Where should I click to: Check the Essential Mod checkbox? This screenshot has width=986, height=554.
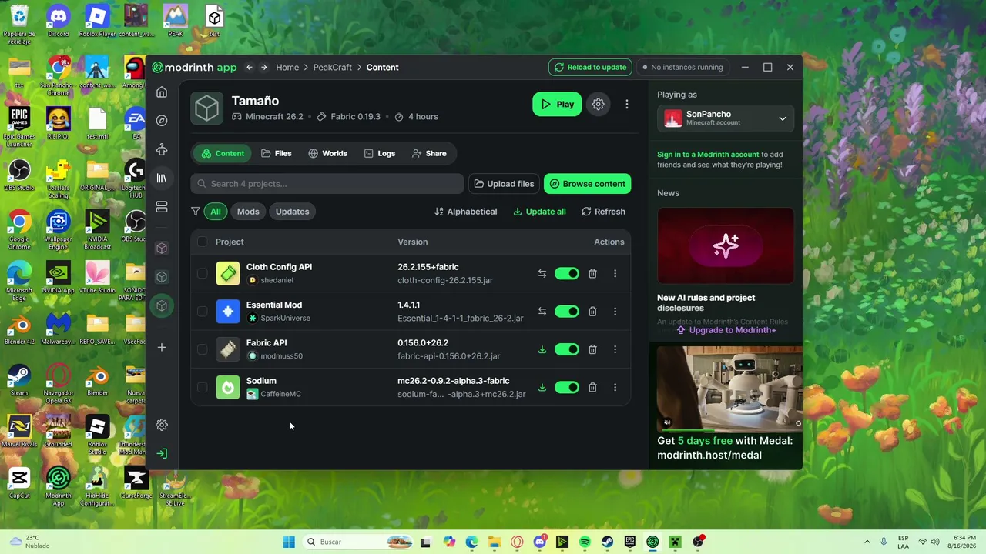click(x=202, y=311)
